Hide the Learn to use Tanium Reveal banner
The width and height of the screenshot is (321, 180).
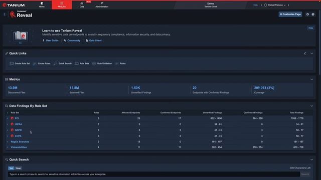point(310,28)
